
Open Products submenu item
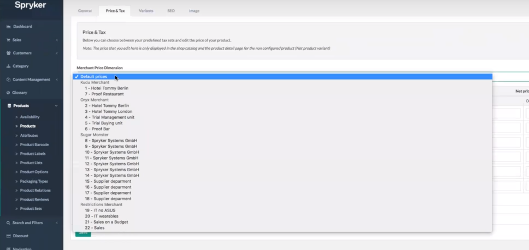(28, 126)
